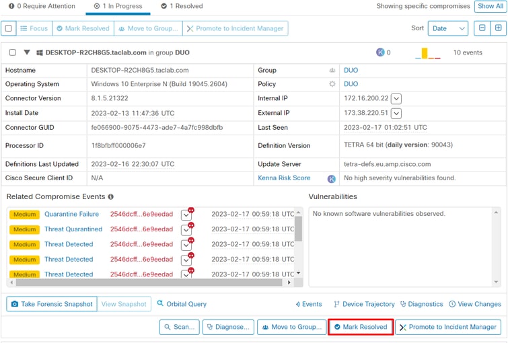Viewport: 508px width, 343px height.
Task: Collapse the DESKTOP-R2CH8G5 details triangle
Action: pos(27,52)
